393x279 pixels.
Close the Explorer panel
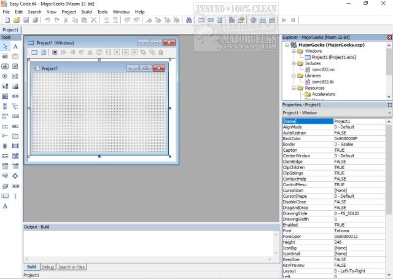(389, 37)
